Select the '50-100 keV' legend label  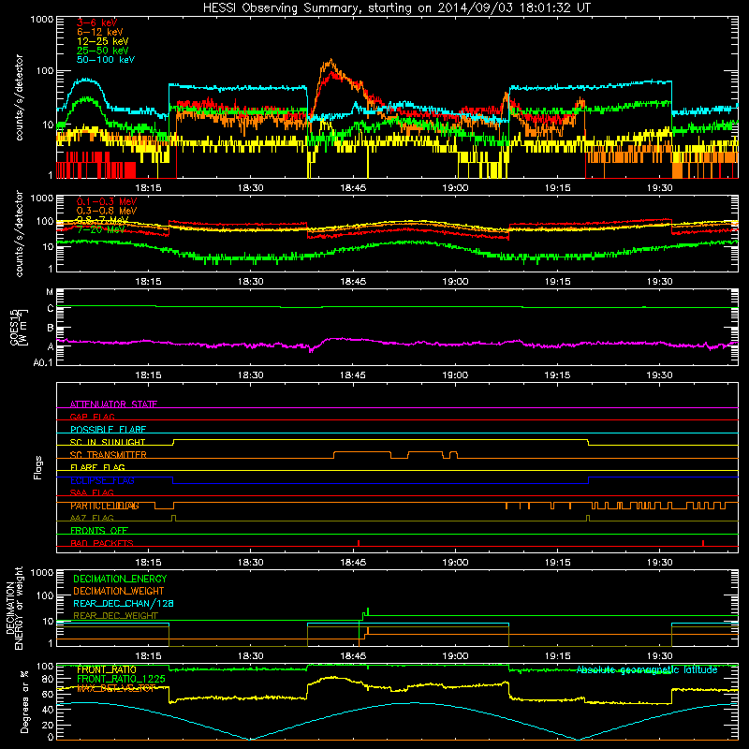coord(106,60)
